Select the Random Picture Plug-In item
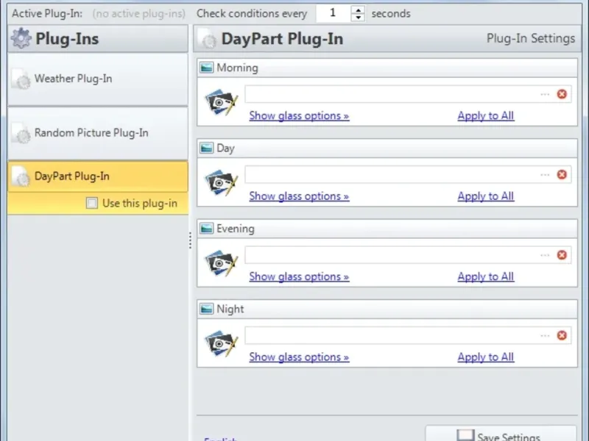Image resolution: width=589 pixels, height=441 pixels. click(x=91, y=133)
